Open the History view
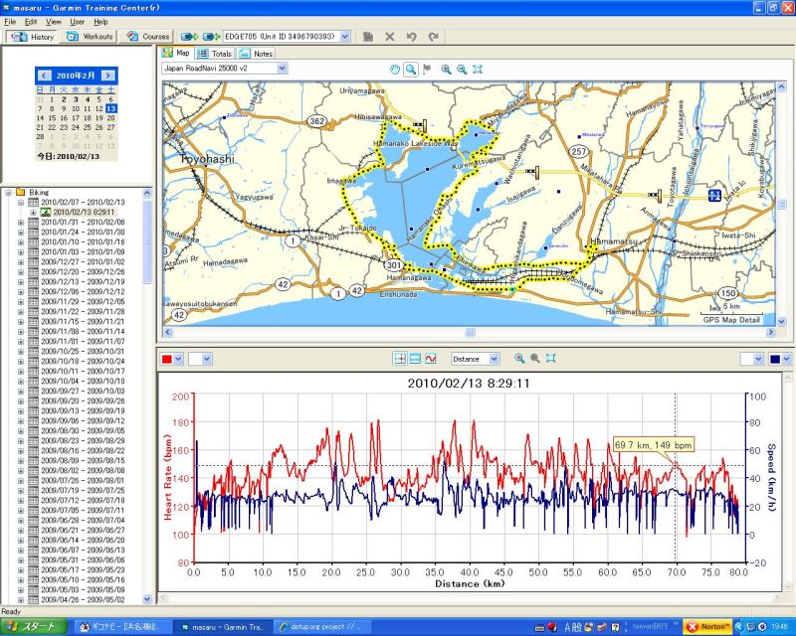 coord(32,37)
